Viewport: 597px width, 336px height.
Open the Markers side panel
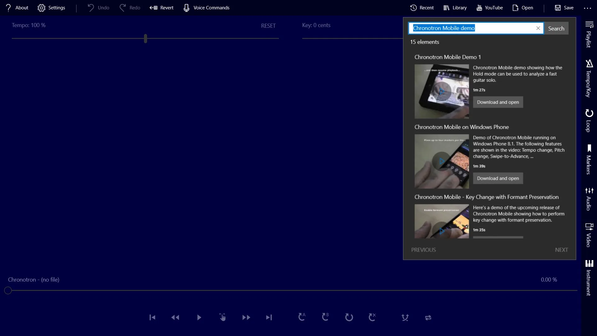click(589, 159)
